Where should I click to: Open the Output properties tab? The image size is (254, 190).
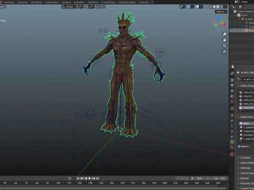point(232,85)
